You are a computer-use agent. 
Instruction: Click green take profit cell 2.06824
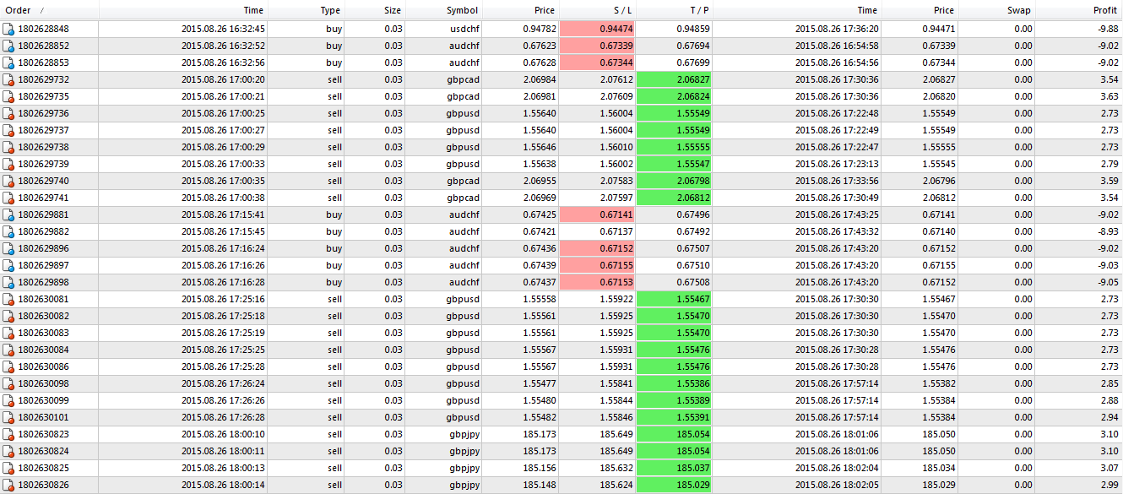[674, 96]
